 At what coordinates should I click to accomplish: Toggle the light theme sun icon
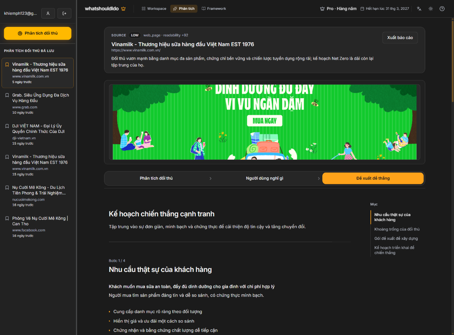pyautogui.click(x=431, y=8)
